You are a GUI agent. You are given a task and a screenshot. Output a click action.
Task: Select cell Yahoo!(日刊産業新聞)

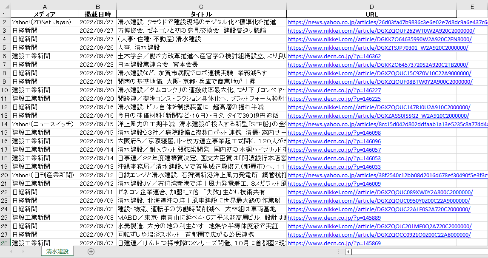45,175
